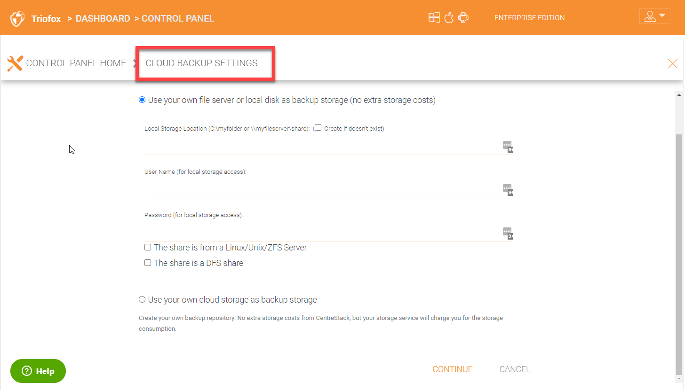Image resolution: width=685 pixels, height=390 pixels.
Task: Click the Triofox shield logo icon
Action: pos(17,19)
